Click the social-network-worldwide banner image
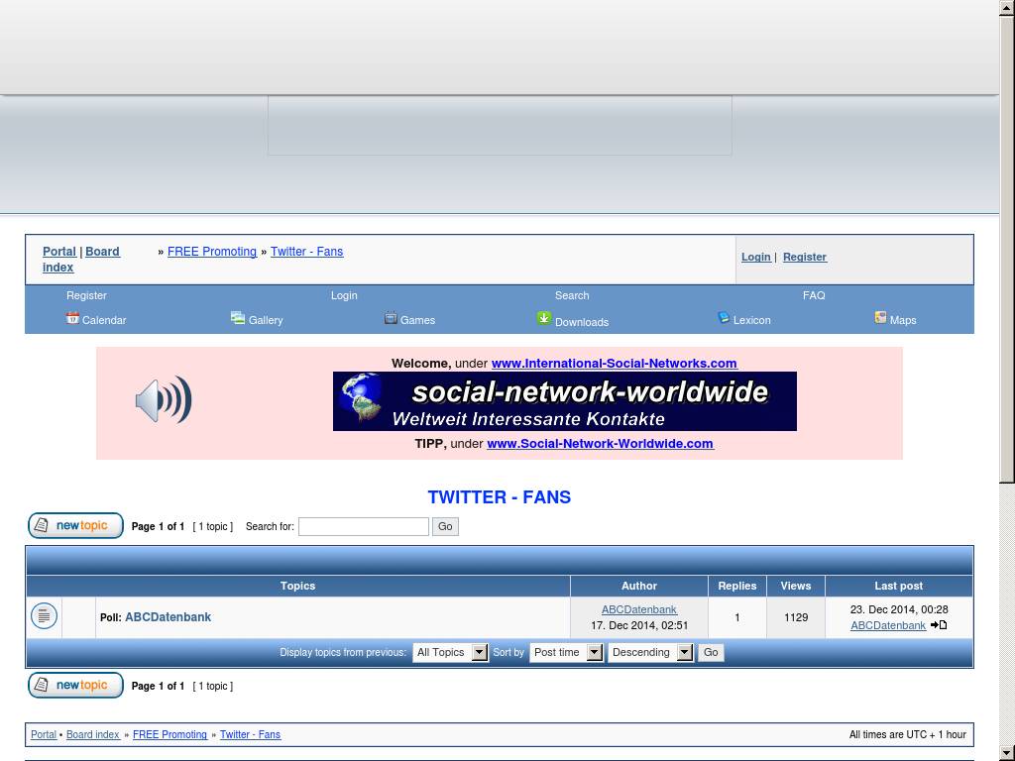The height and width of the screenshot is (761, 1015). pyautogui.click(x=564, y=401)
